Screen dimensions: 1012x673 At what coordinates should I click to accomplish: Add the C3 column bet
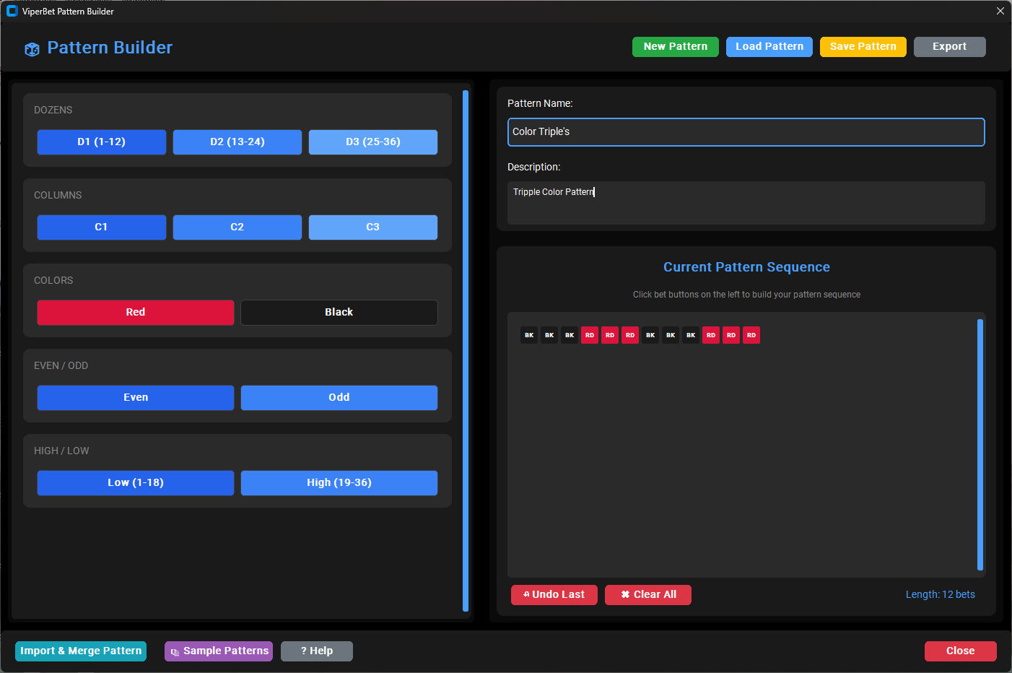pos(372,227)
